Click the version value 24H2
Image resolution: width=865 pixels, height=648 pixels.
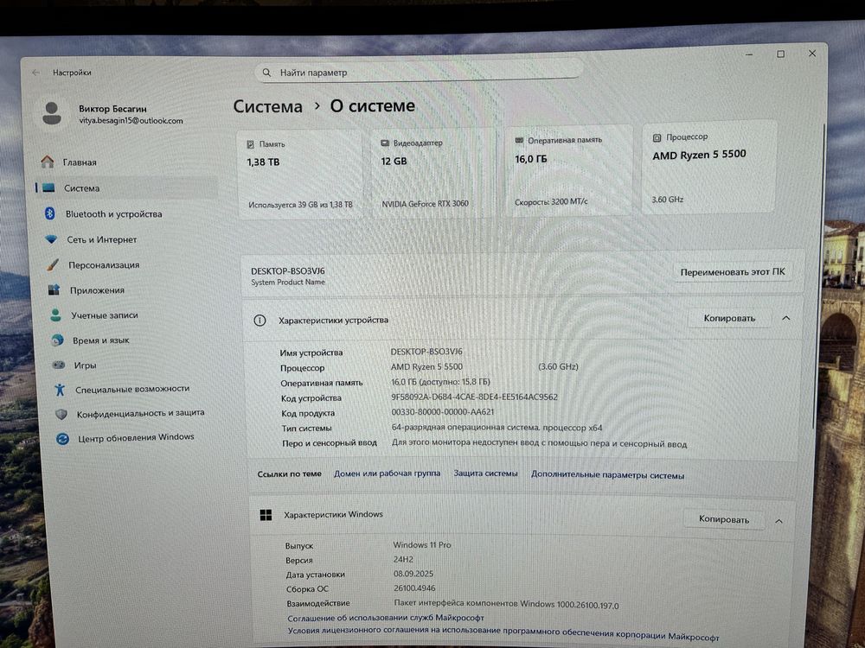click(x=403, y=559)
